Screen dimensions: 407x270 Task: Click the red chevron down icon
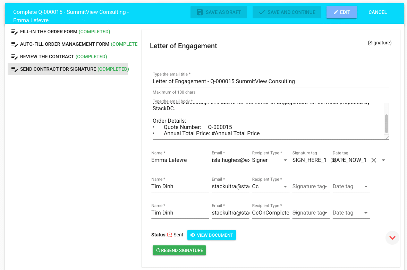392,238
